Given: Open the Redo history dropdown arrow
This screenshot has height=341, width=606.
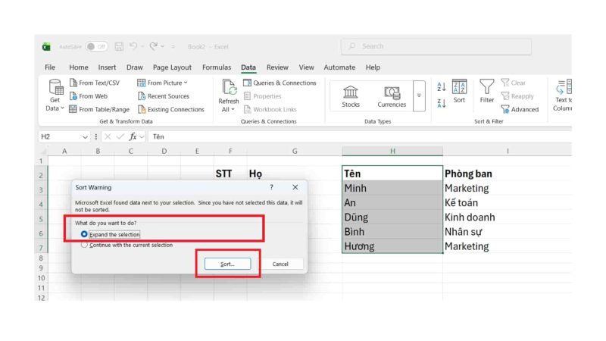Looking at the screenshot, I should 162,47.
